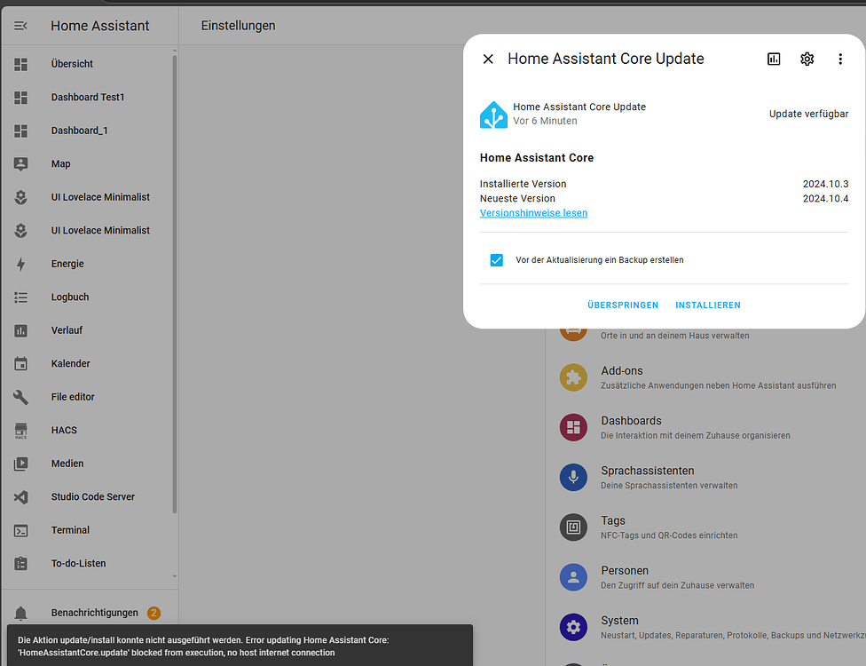Viewport: 866px width, 666px height.
Task: Open update entity settings gear icon
Action: point(807,59)
